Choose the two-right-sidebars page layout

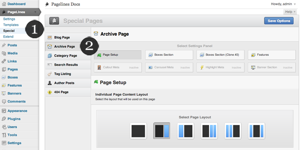[x=209, y=131]
